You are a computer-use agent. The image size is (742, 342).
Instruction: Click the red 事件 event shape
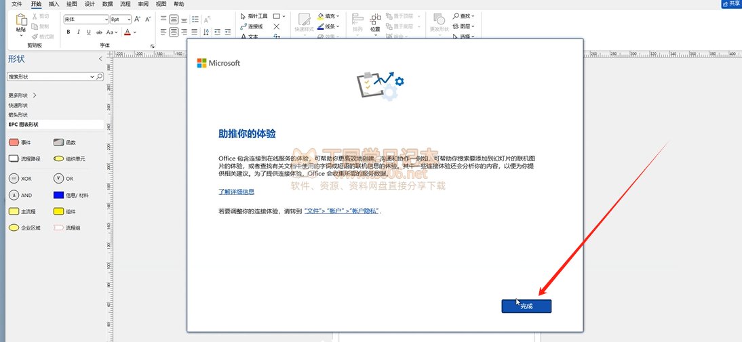14,142
